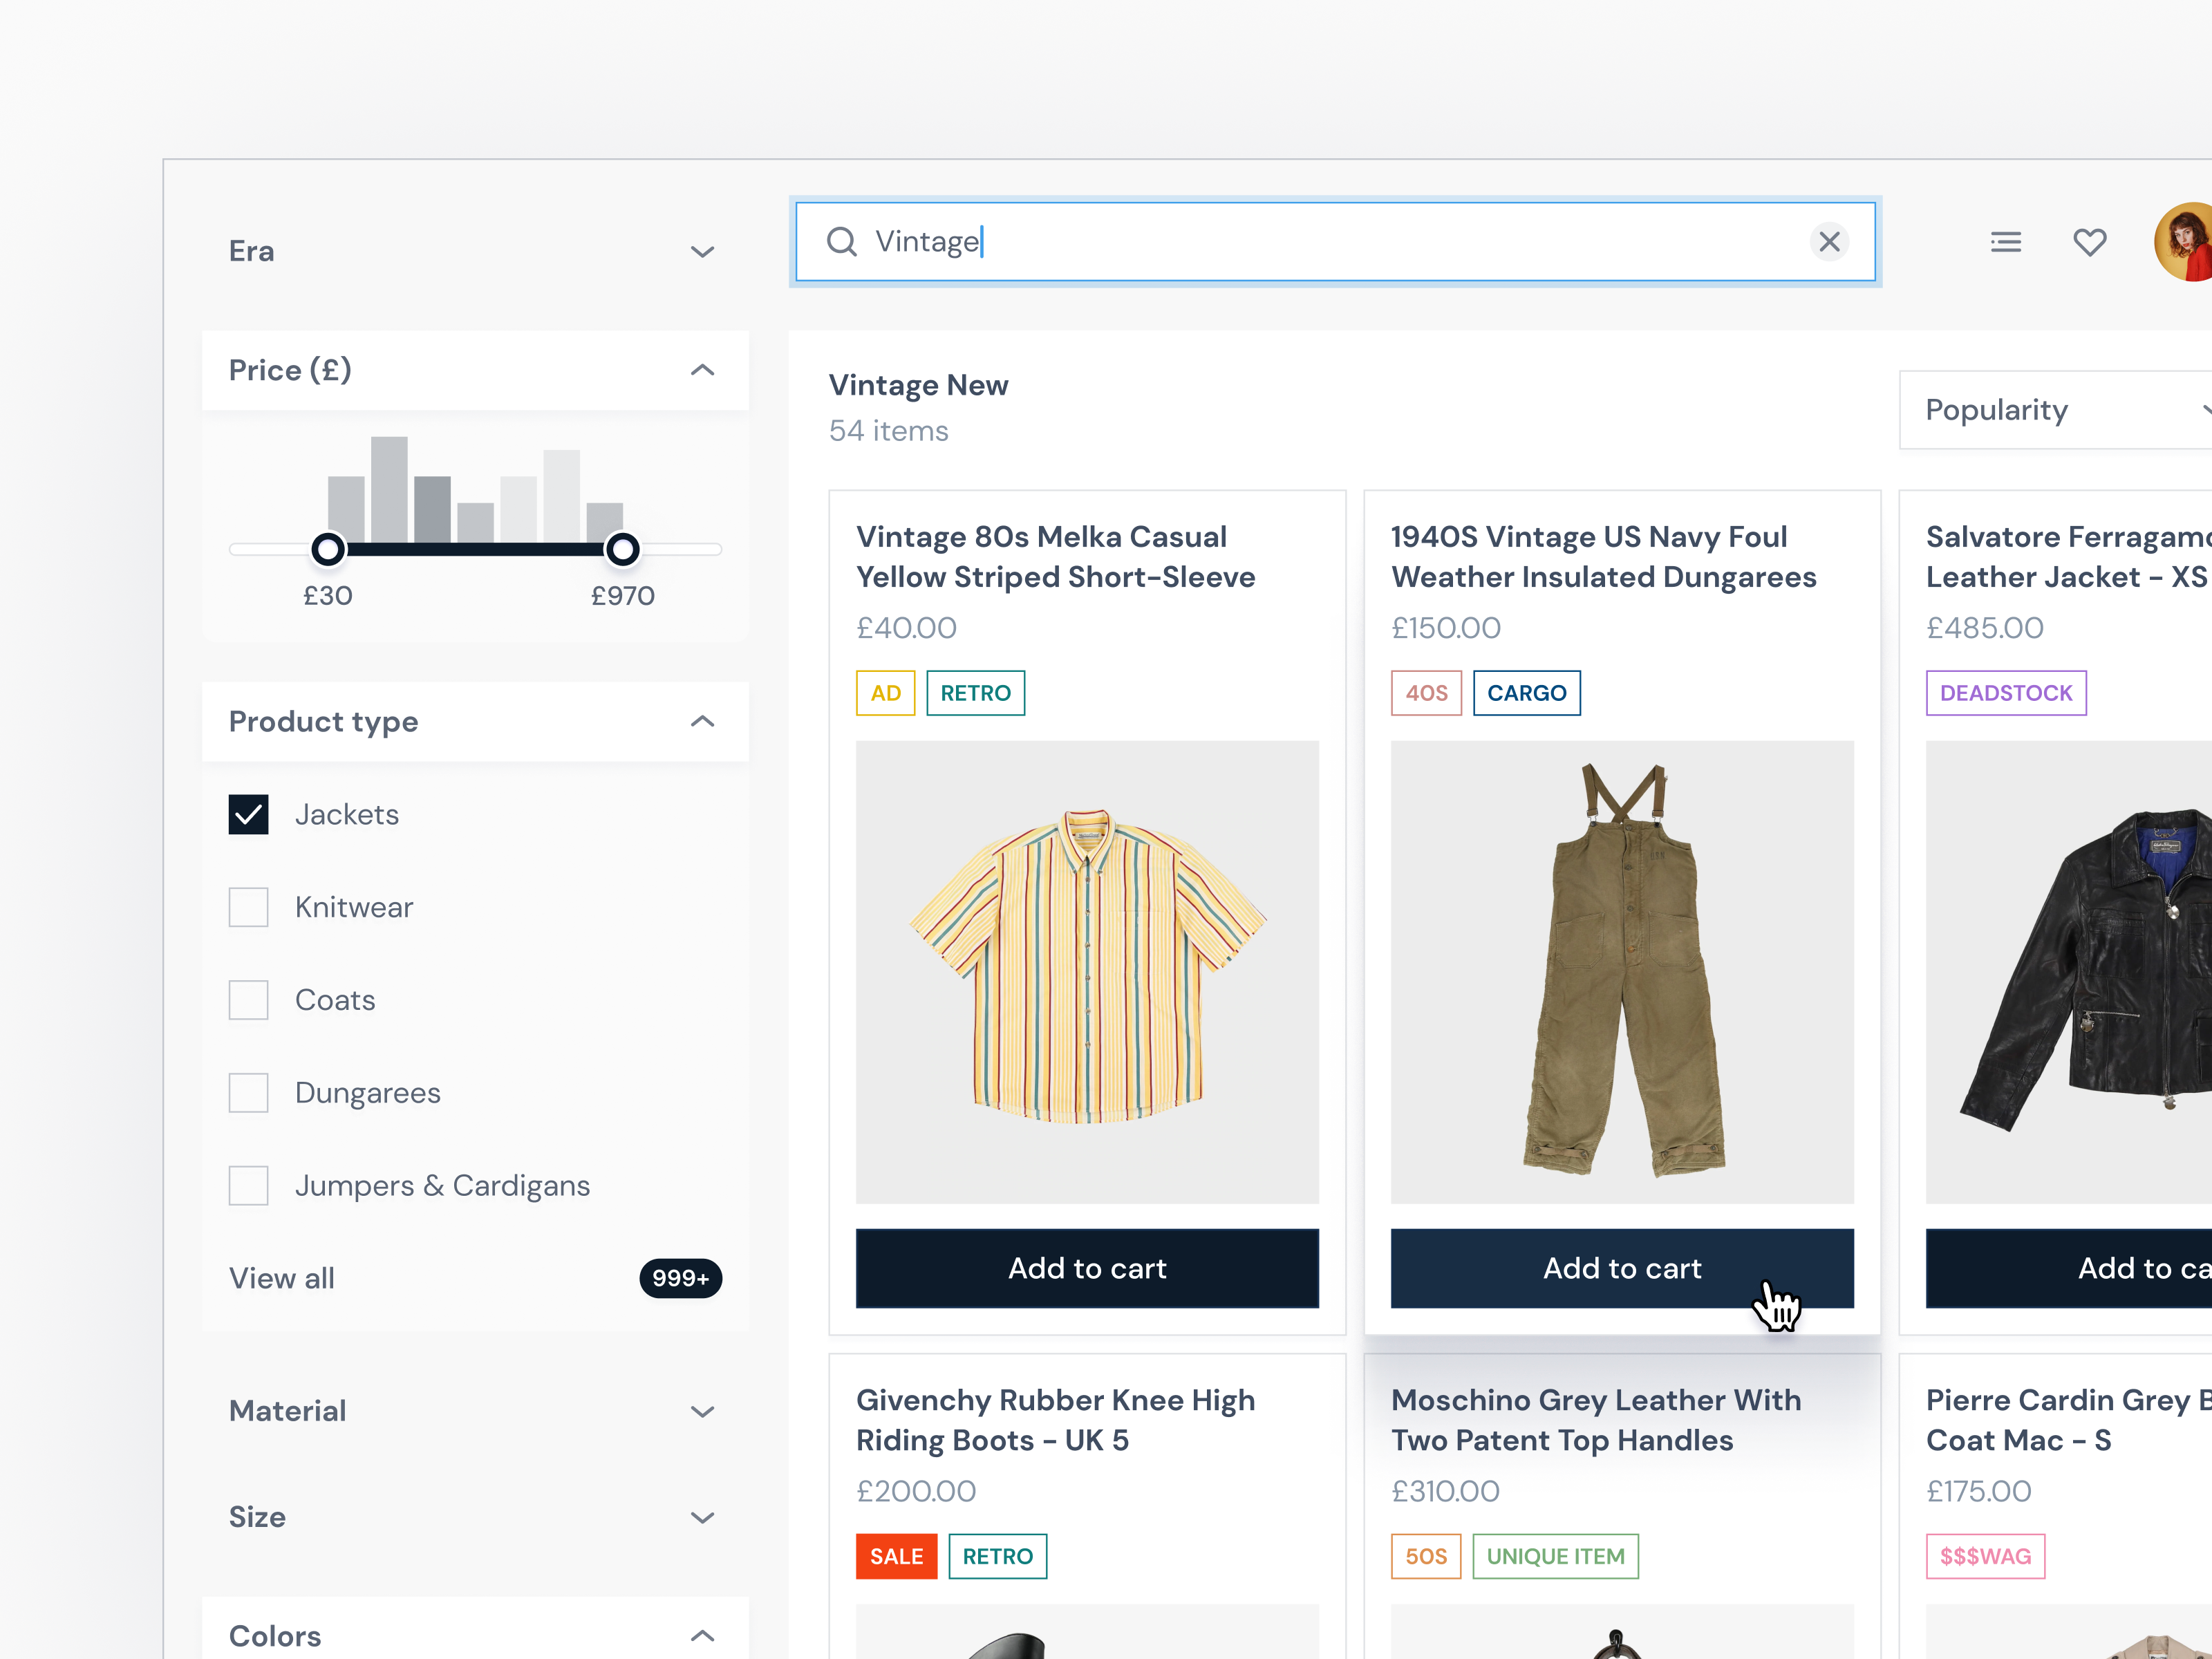Click the £485.00 price
2212x1659 pixels.
(1985, 628)
